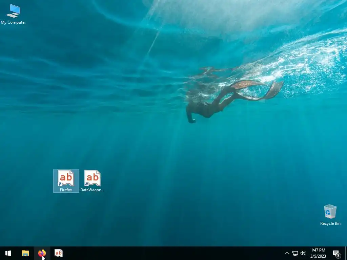
Task: Select the Firefox shortcut on desktop
Action: pyautogui.click(x=66, y=181)
